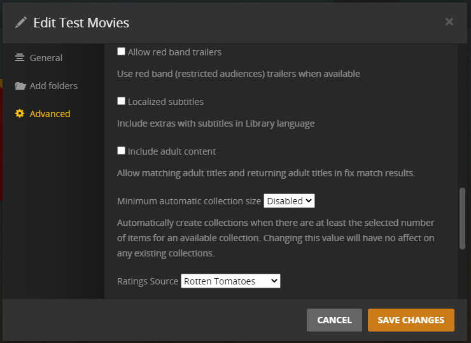Click the "Allow red band trailers" label text

[x=174, y=52]
